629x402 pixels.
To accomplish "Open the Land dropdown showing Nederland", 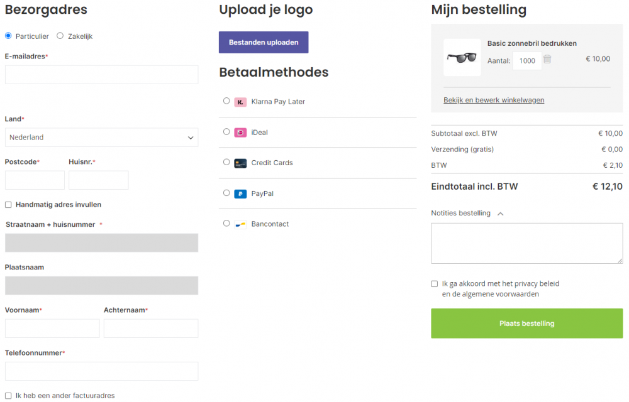I will tap(101, 138).
